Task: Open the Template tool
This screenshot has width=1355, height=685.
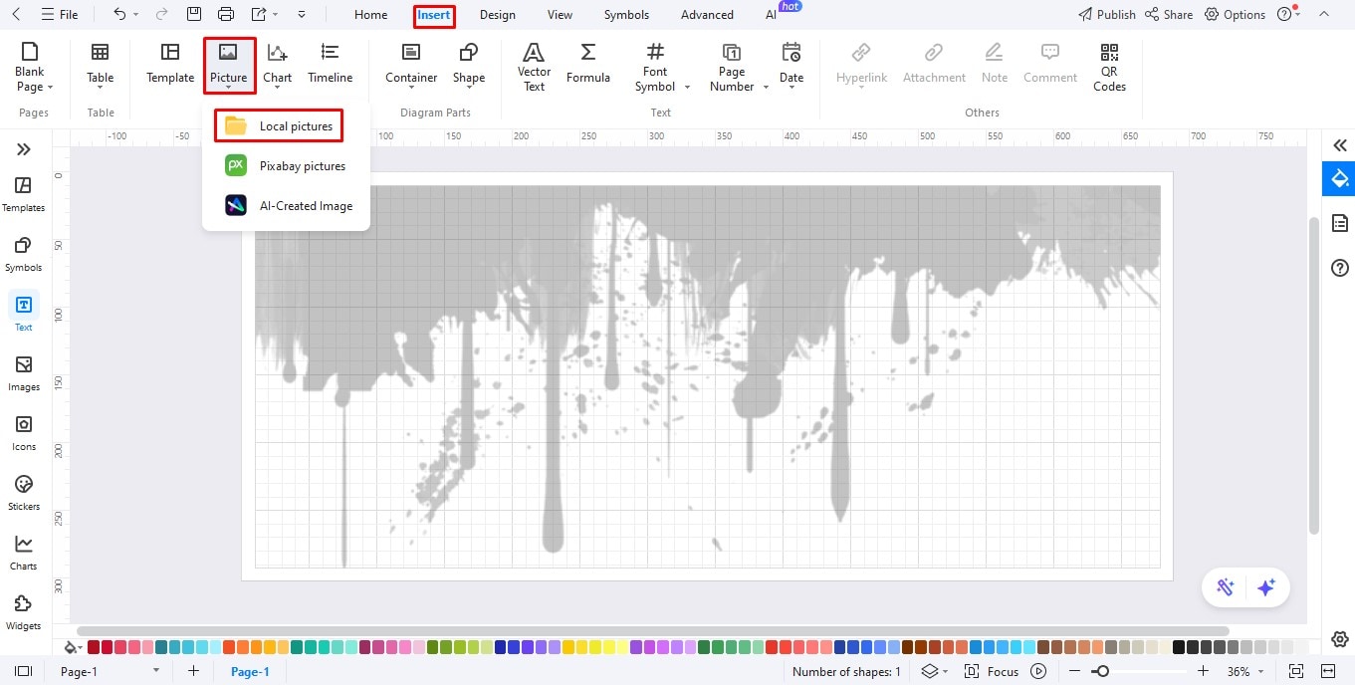Action: click(x=170, y=65)
